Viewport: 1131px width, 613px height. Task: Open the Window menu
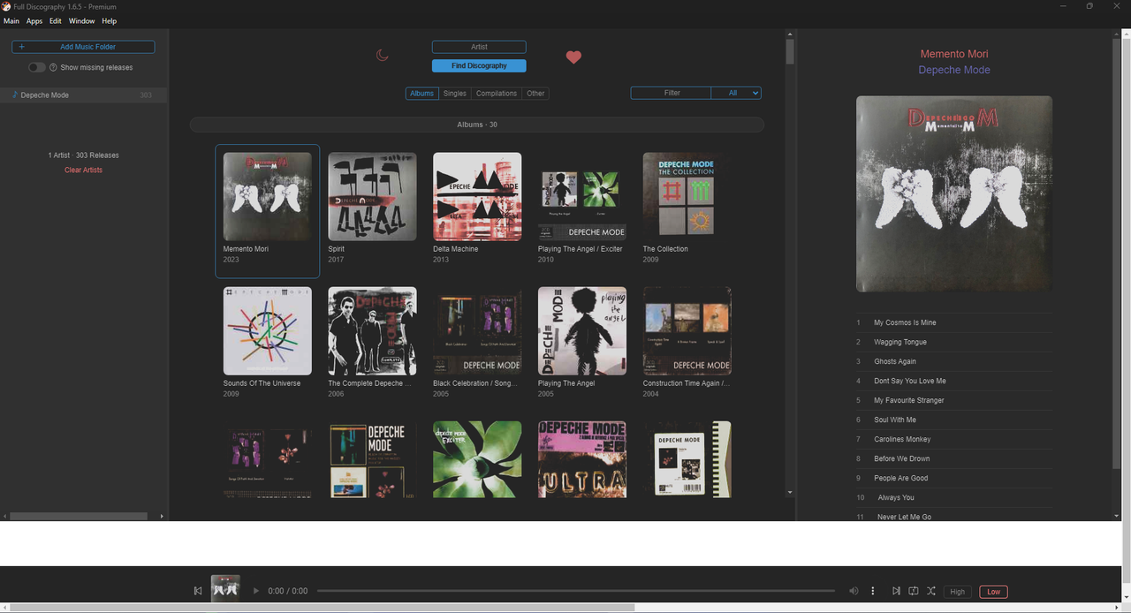[x=82, y=20]
